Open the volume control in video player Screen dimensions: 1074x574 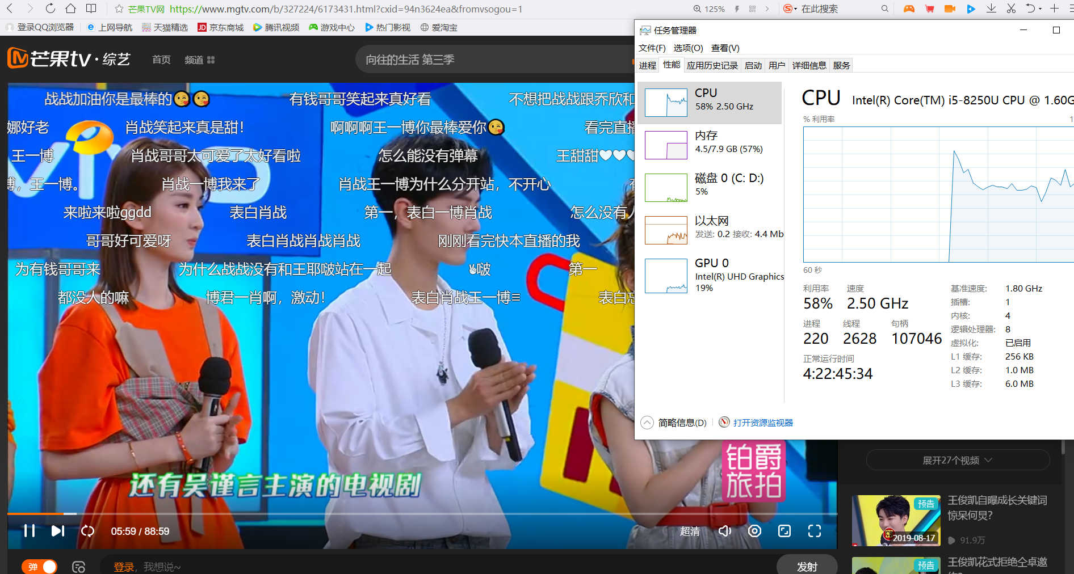(x=724, y=531)
